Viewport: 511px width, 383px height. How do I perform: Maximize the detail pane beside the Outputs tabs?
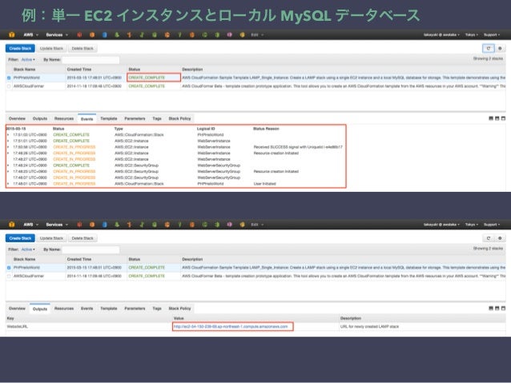503,308
